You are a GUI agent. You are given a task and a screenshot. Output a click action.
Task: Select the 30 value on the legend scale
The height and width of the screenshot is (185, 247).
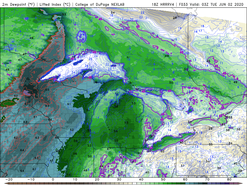pos(119,179)
